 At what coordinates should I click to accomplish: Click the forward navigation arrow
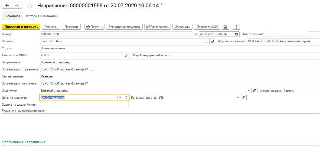click(x=17, y=5)
